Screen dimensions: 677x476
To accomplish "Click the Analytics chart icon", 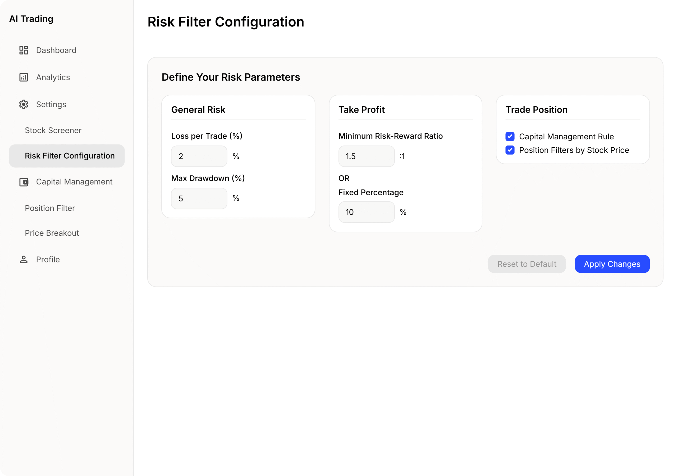I will [x=24, y=77].
